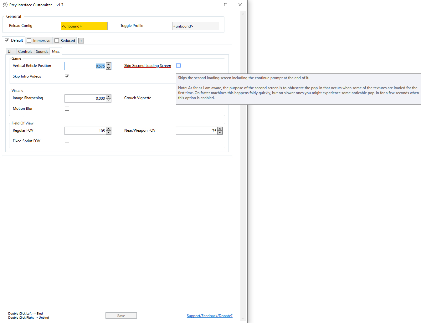Viewport: 421px width, 323px height.
Task: Decrease Vertical Reticle Position value
Action: (x=109, y=68)
